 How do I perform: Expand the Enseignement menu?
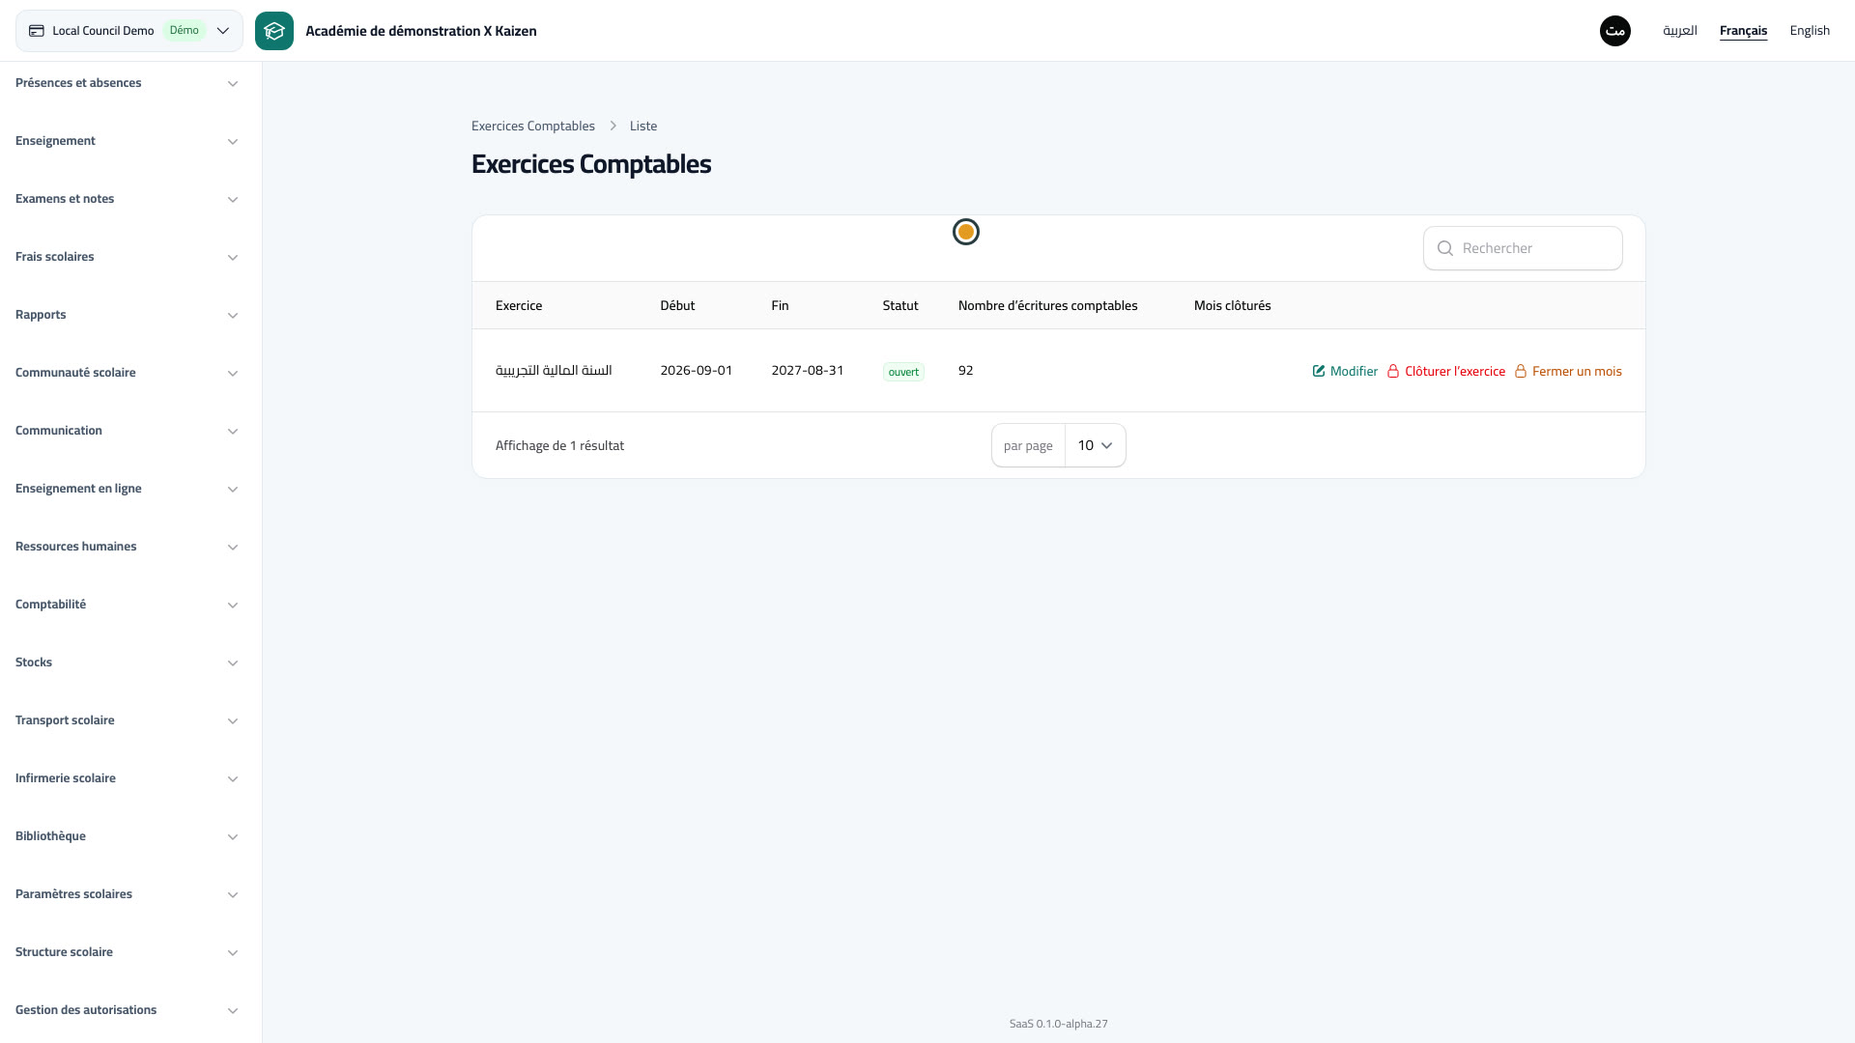(x=127, y=141)
